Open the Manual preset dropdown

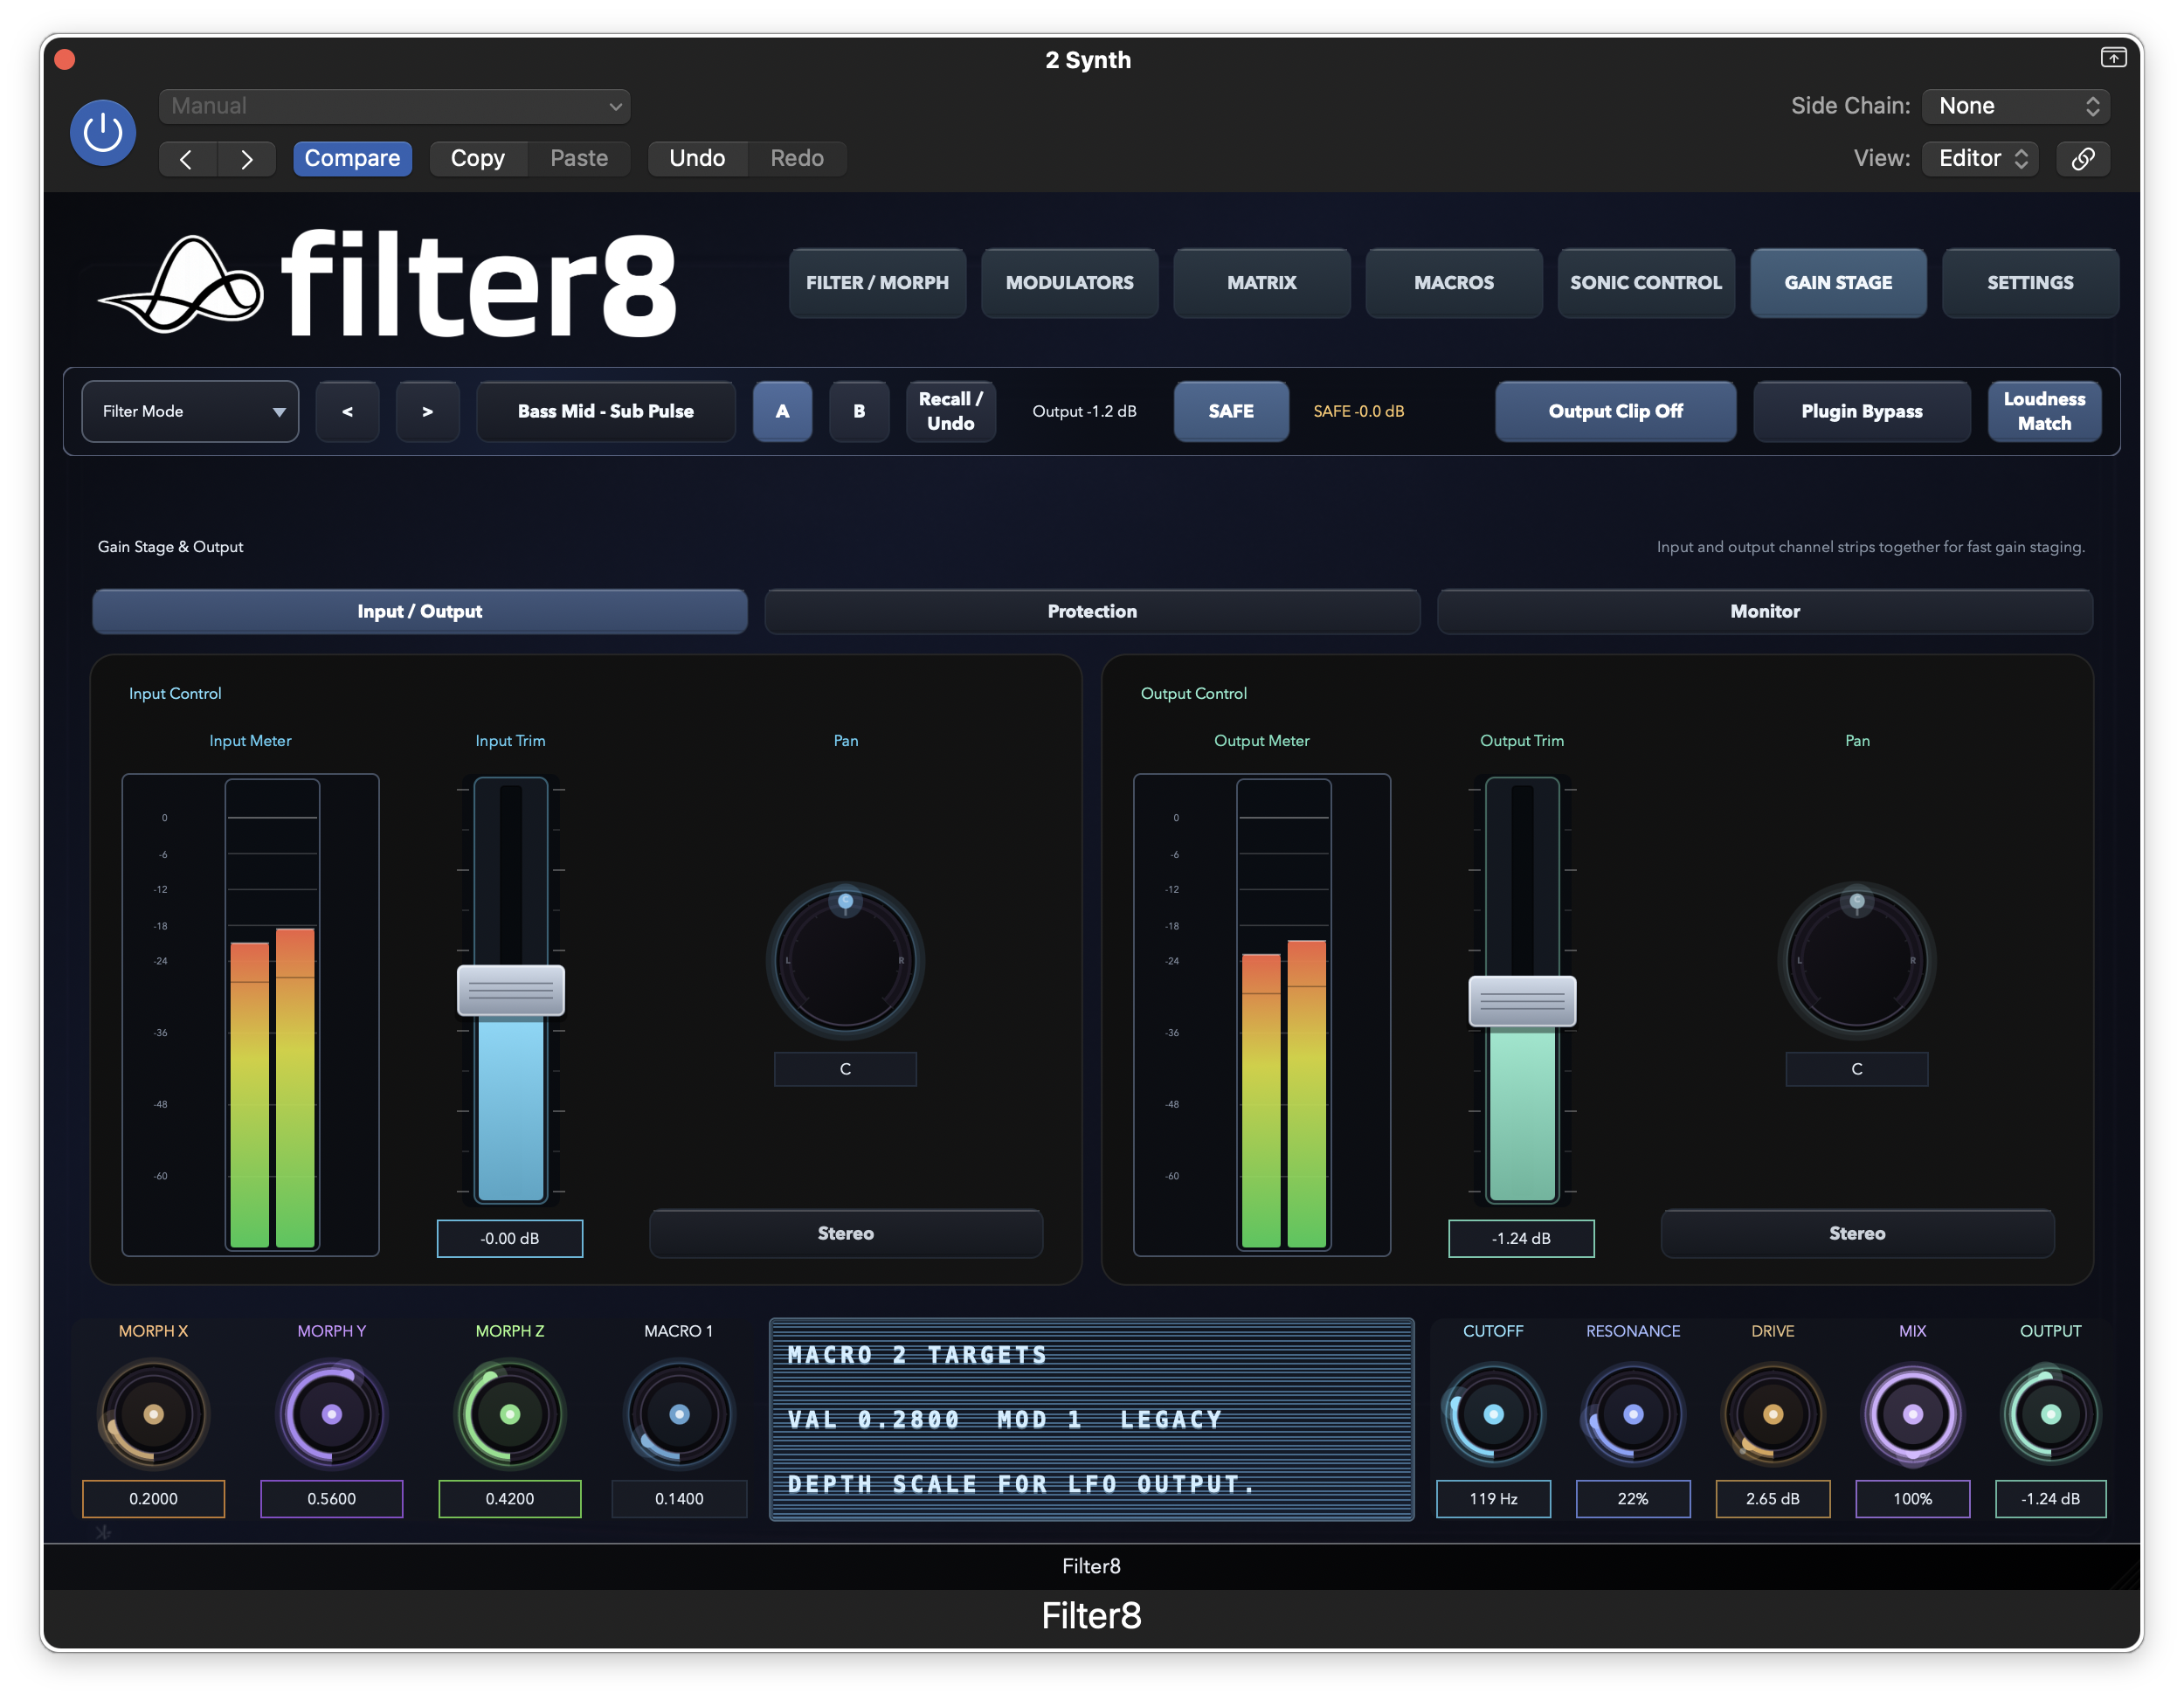tap(395, 106)
